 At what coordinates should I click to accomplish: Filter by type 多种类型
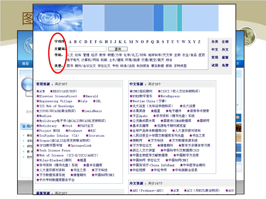[x=180, y=66]
